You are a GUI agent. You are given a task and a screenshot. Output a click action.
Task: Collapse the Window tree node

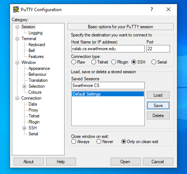(17, 62)
